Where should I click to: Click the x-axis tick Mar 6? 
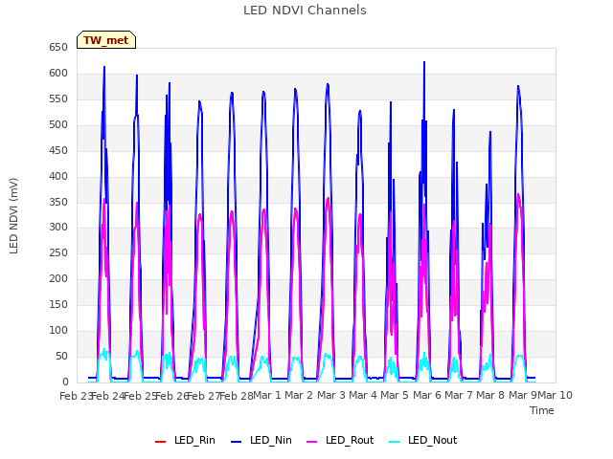(427, 395)
